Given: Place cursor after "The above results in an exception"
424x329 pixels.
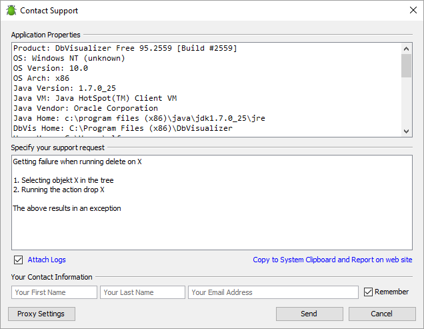Looking at the screenshot, I should tap(122, 208).
